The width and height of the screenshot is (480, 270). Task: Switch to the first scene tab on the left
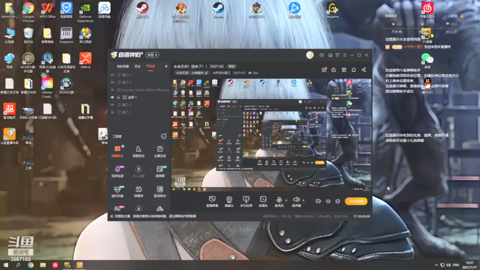[123, 66]
